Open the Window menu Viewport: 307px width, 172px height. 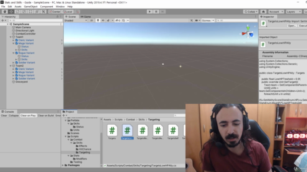tap(60, 6)
